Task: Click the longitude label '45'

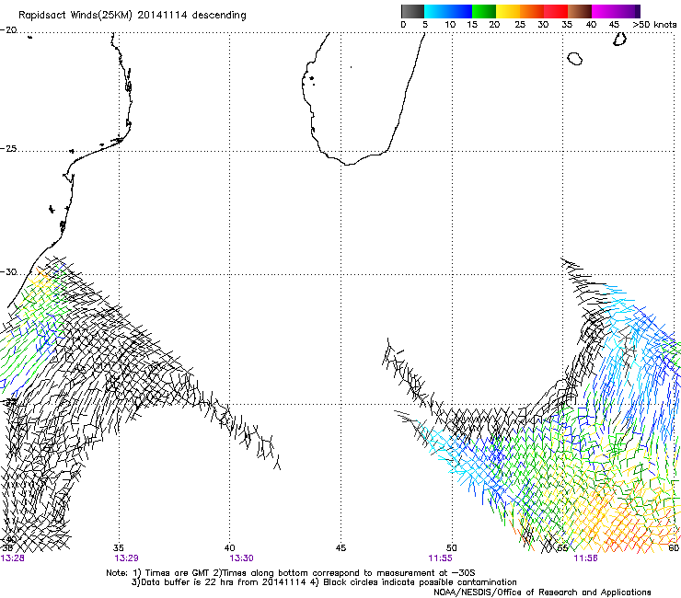Action: click(x=340, y=548)
